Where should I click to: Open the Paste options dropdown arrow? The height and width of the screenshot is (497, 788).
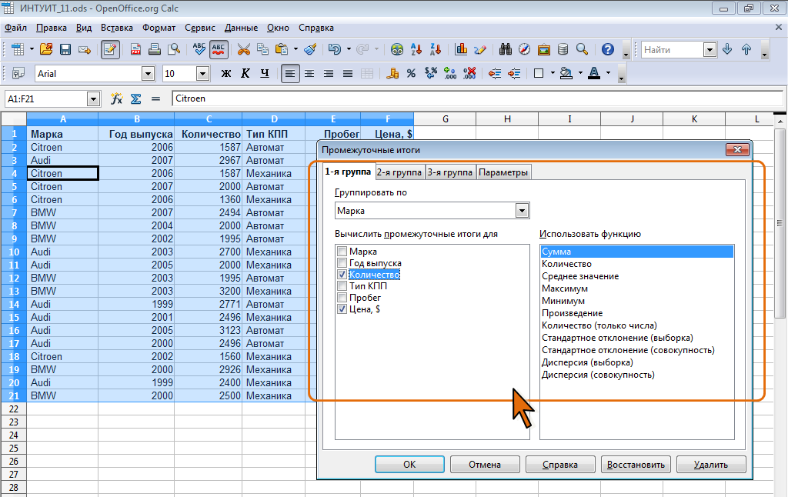[x=295, y=49]
